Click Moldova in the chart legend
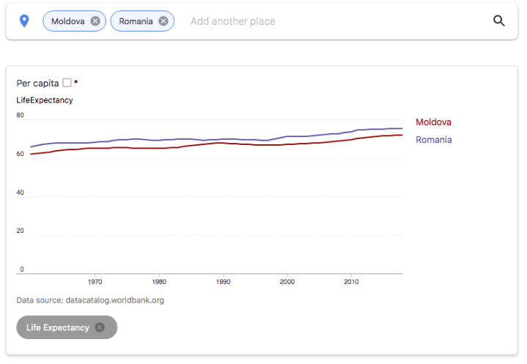The width and height of the screenshot is (527, 364). point(433,122)
